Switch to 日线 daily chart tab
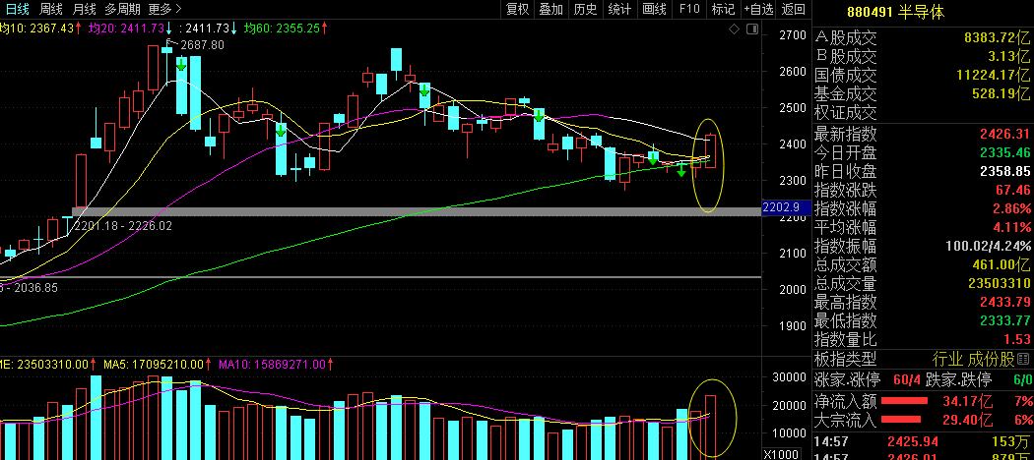Viewport: 1034px width, 460px height. 17,9
